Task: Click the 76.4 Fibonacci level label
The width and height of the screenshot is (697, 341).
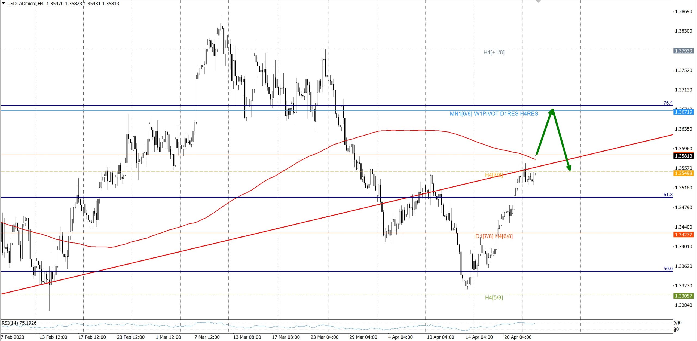Action: coord(668,103)
